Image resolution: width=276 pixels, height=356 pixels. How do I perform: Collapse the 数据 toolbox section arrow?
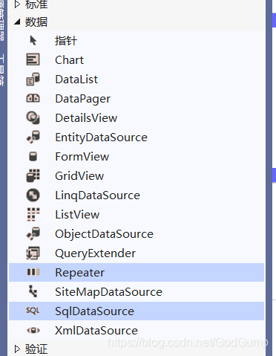(17, 22)
